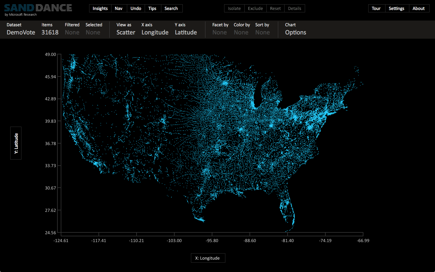Pick a different X axis column than Longitude
This screenshot has height=272, width=435.
coord(155,32)
